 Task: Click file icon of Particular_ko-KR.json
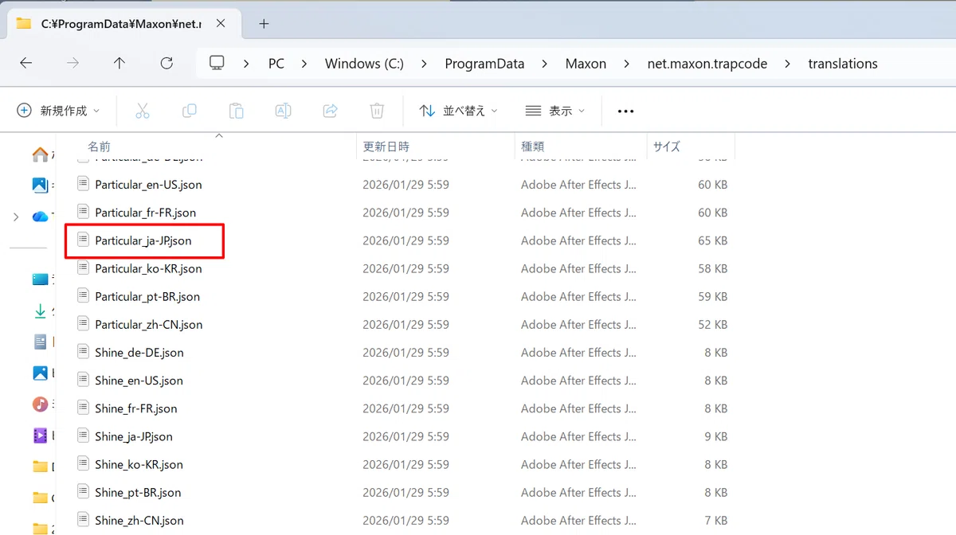pos(83,268)
